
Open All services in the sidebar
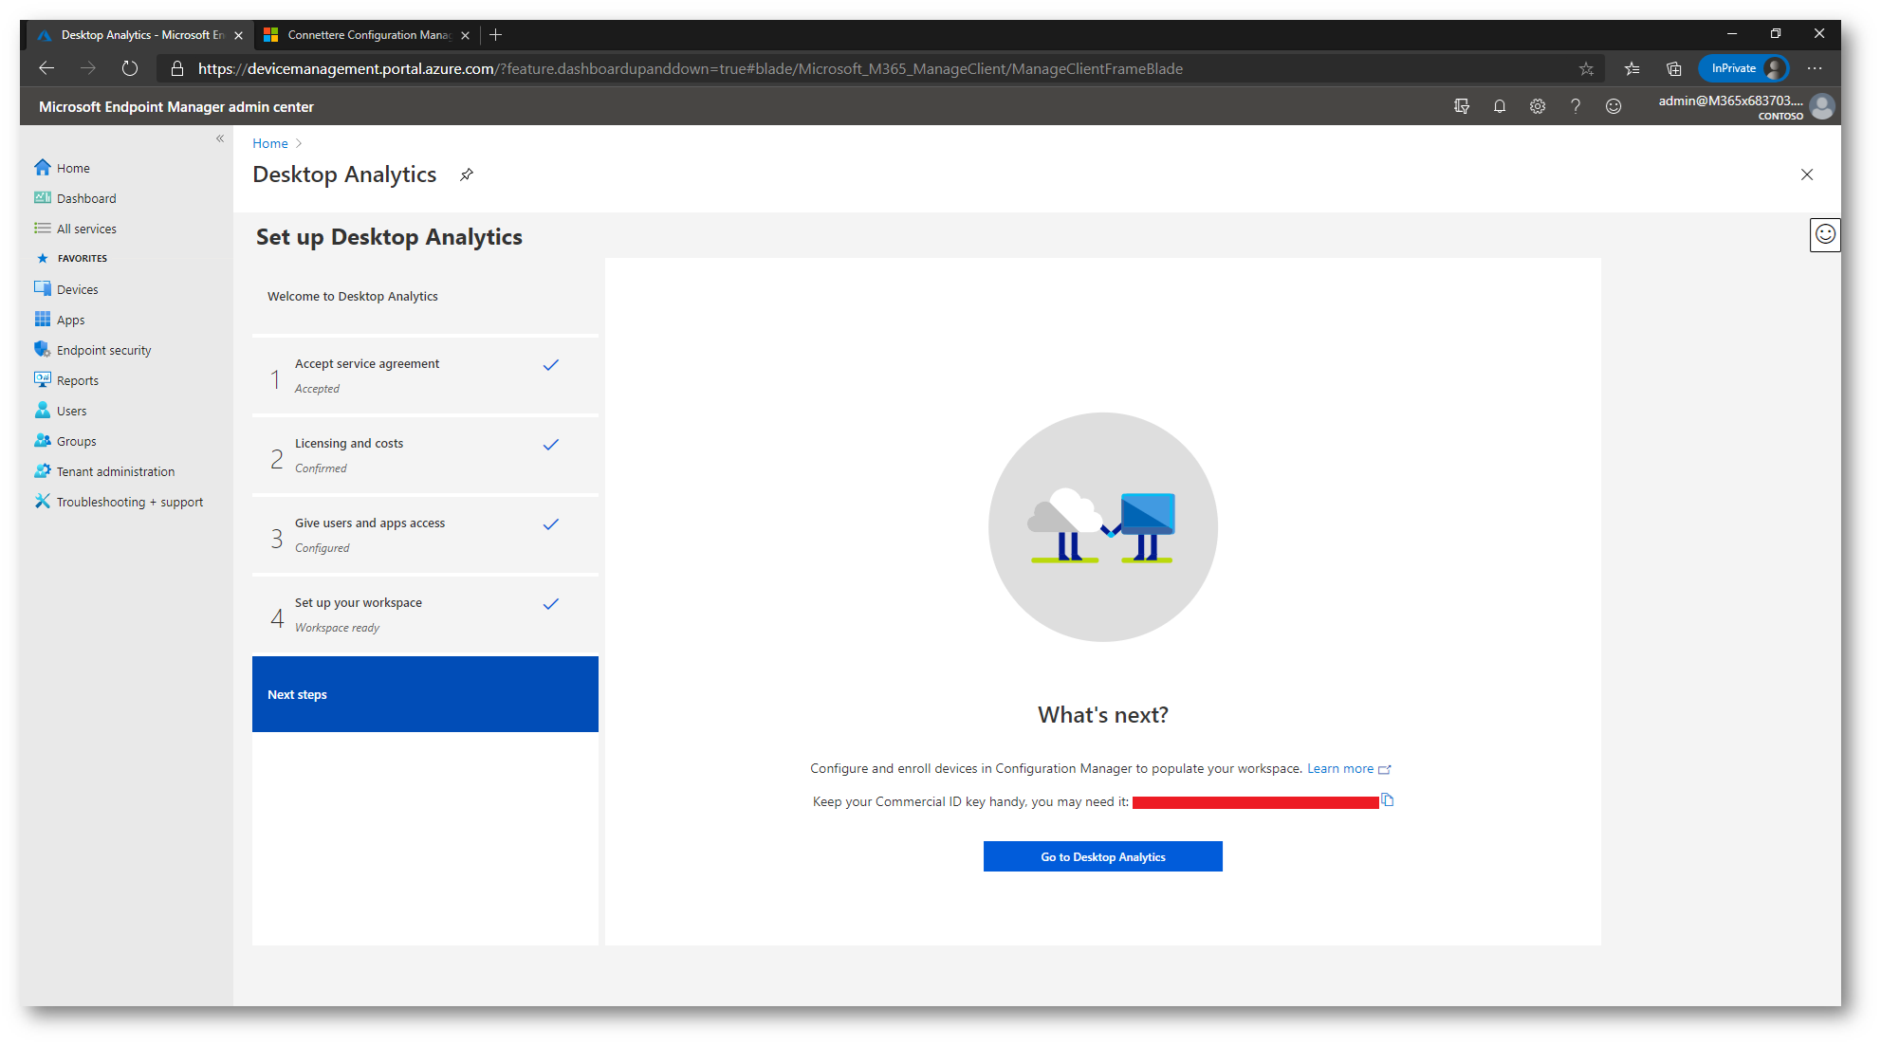(x=86, y=229)
